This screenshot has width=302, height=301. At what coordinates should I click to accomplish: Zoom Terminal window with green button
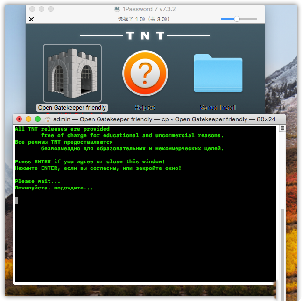coord(38,119)
